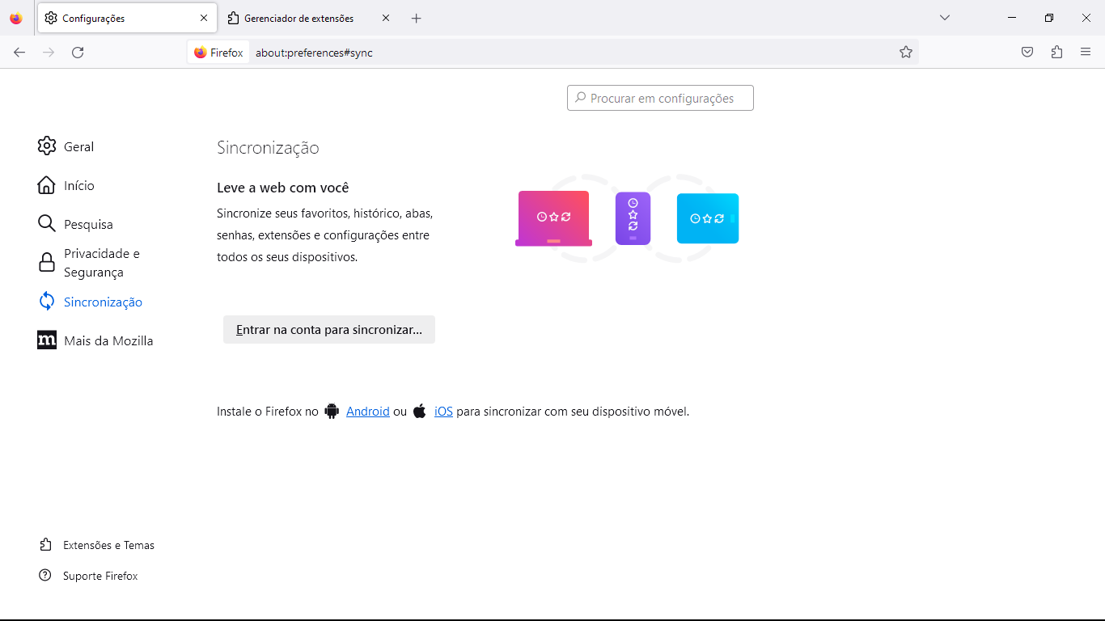Open the Geral settings category
This screenshot has width=1105, height=621.
point(78,146)
